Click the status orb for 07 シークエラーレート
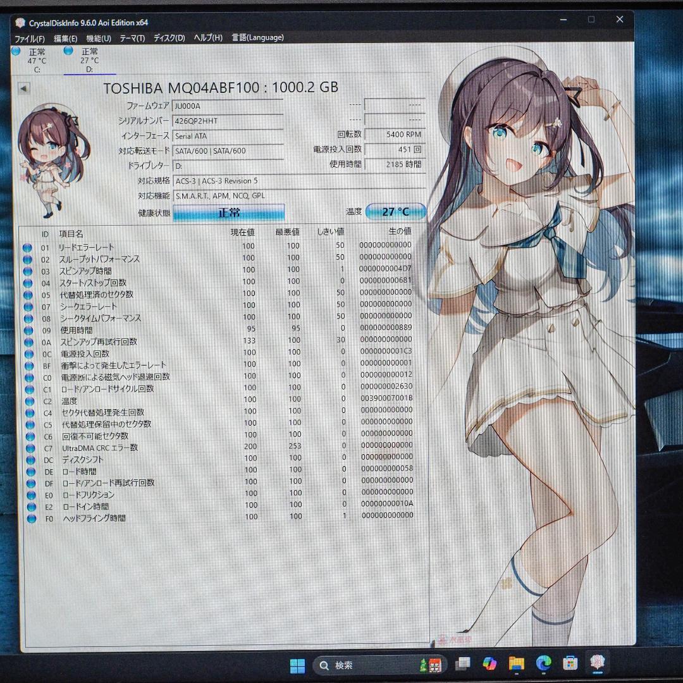This screenshot has height=683, width=683. [28, 307]
